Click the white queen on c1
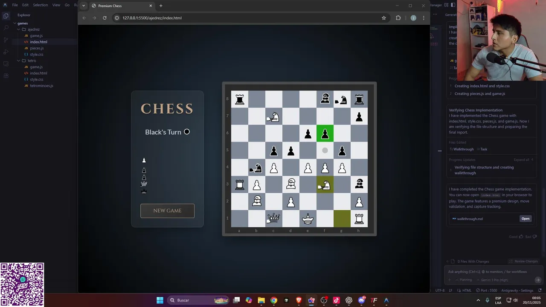546x307 pixels. (x=273, y=218)
